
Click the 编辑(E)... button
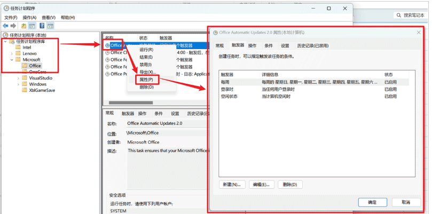[x=262, y=185]
